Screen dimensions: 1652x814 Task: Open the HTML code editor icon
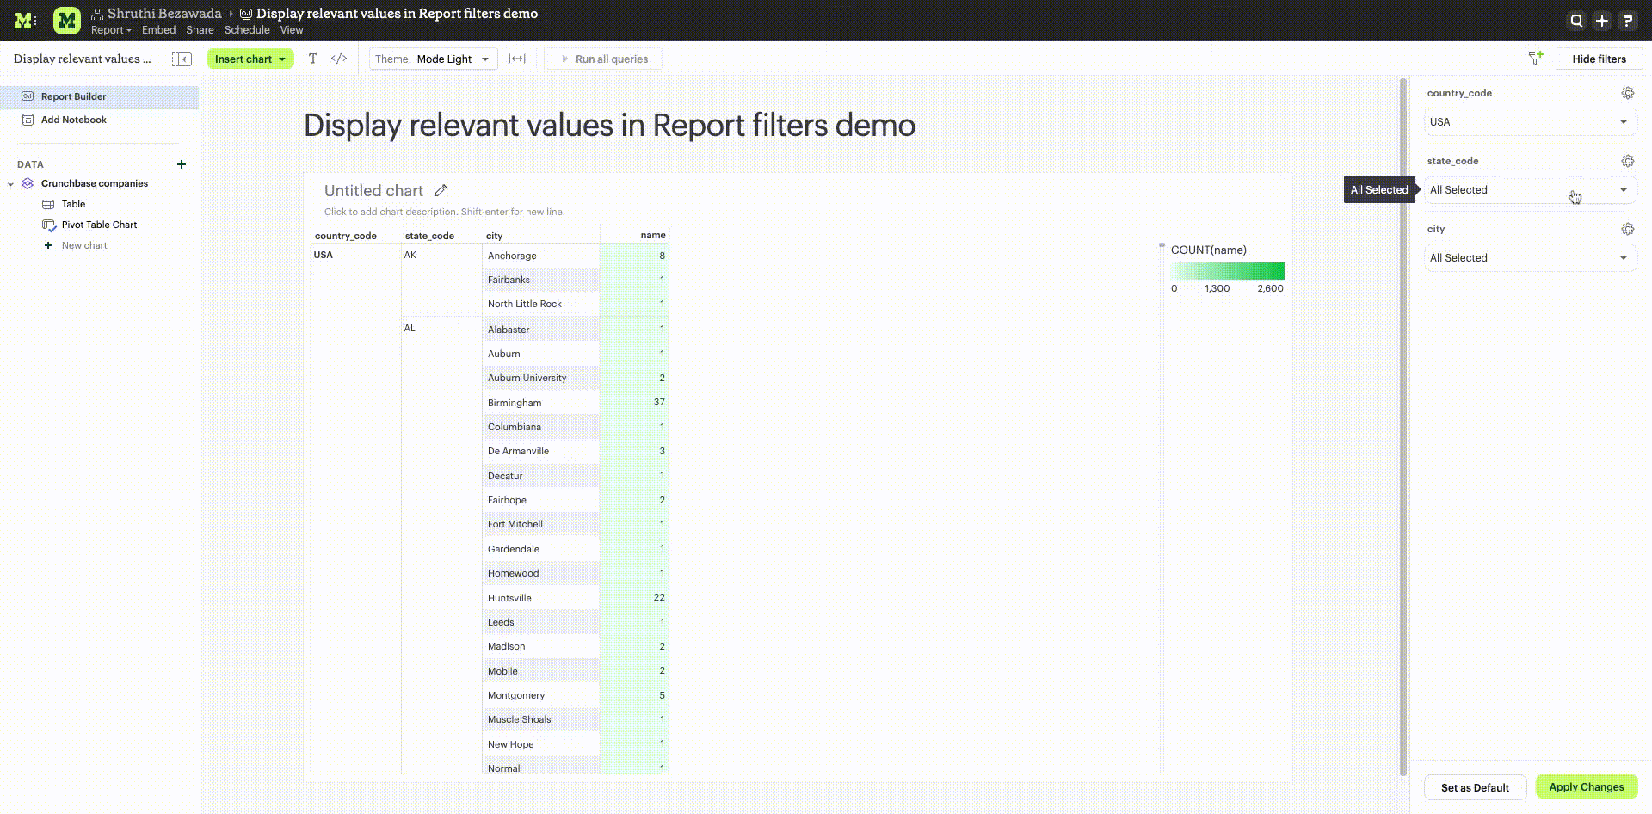pos(339,59)
